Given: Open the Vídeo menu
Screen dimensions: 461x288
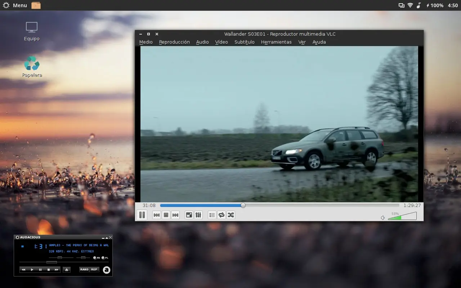Looking at the screenshot, I should [221, 42].
